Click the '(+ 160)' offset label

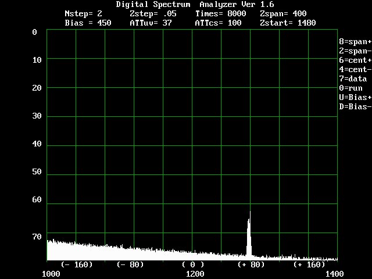309,264
